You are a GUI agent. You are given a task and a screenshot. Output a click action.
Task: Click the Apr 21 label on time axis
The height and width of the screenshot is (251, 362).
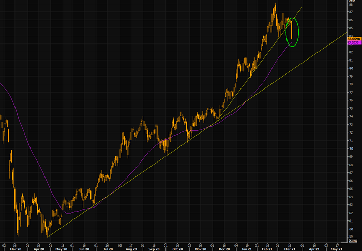[314, 249]
